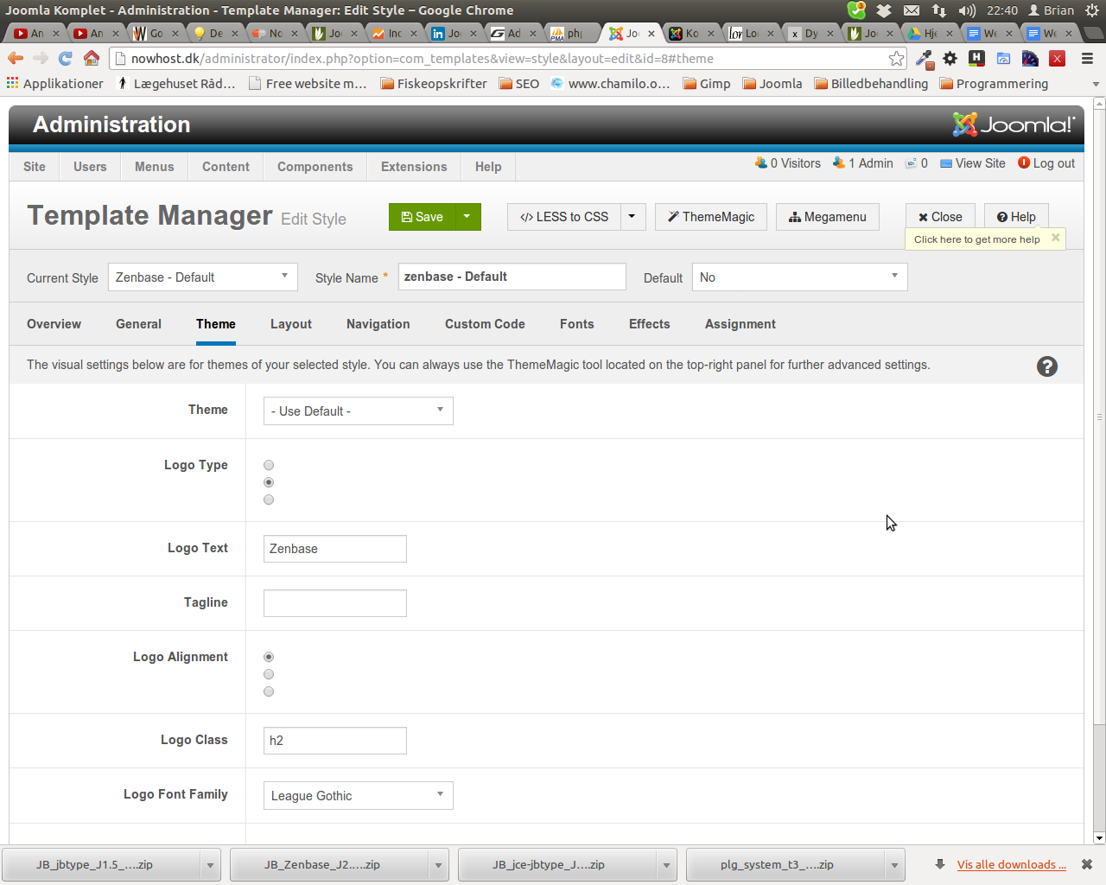Viewport: 1106px width, 885px height.
Task: Reload the page with refresh icon
Action: point(66,58)
